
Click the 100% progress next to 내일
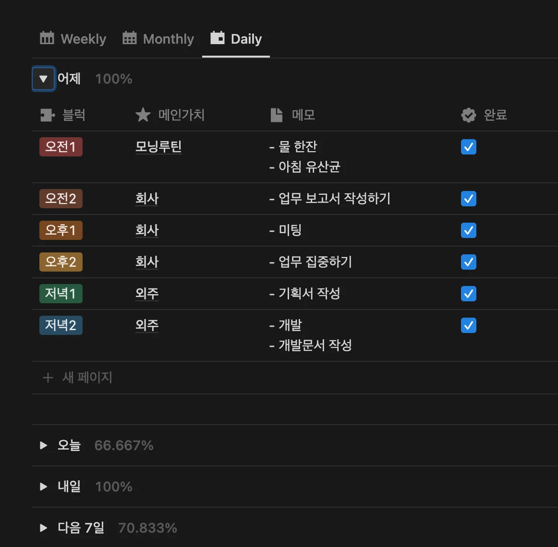coord(114,487)
